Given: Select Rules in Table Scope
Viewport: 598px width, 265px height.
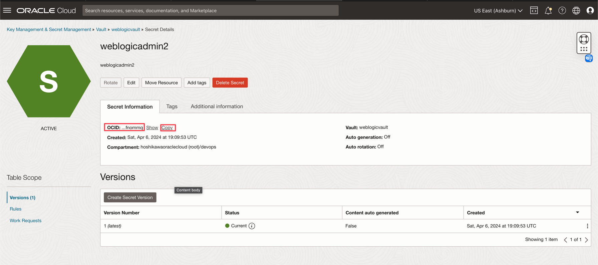Looking at the screenshot, I should [15, 209].
